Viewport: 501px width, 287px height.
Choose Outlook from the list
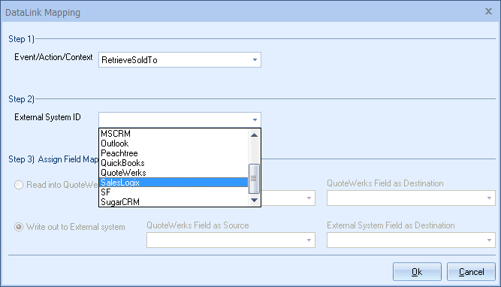pyautogui.click(x=174, y=143)
